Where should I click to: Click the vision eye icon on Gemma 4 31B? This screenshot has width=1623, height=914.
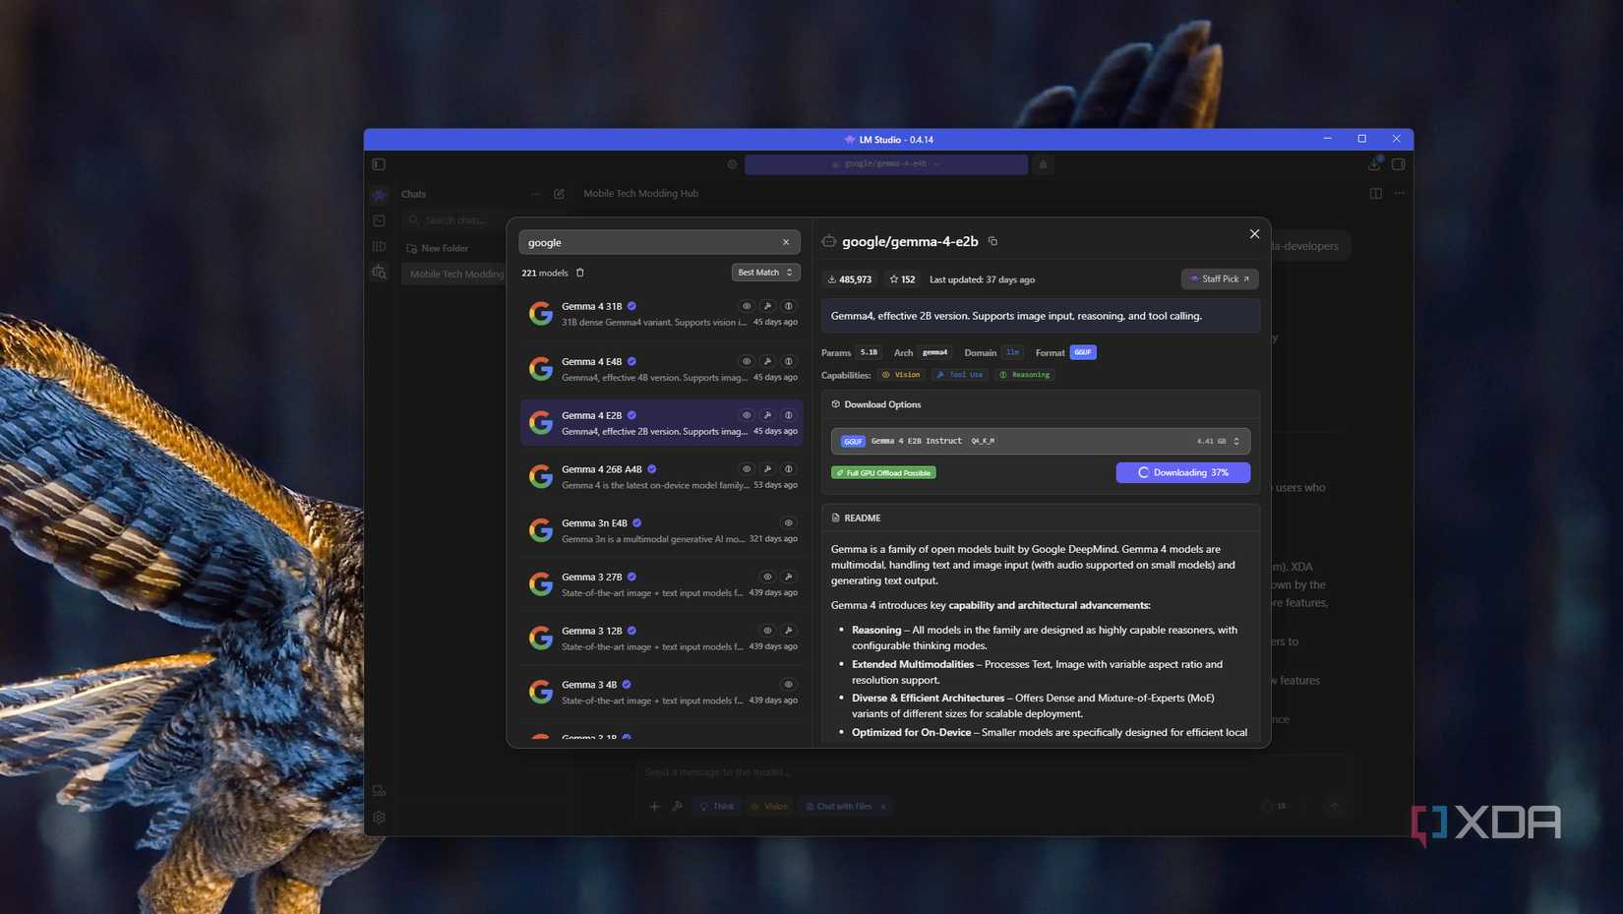pos(747,306)
